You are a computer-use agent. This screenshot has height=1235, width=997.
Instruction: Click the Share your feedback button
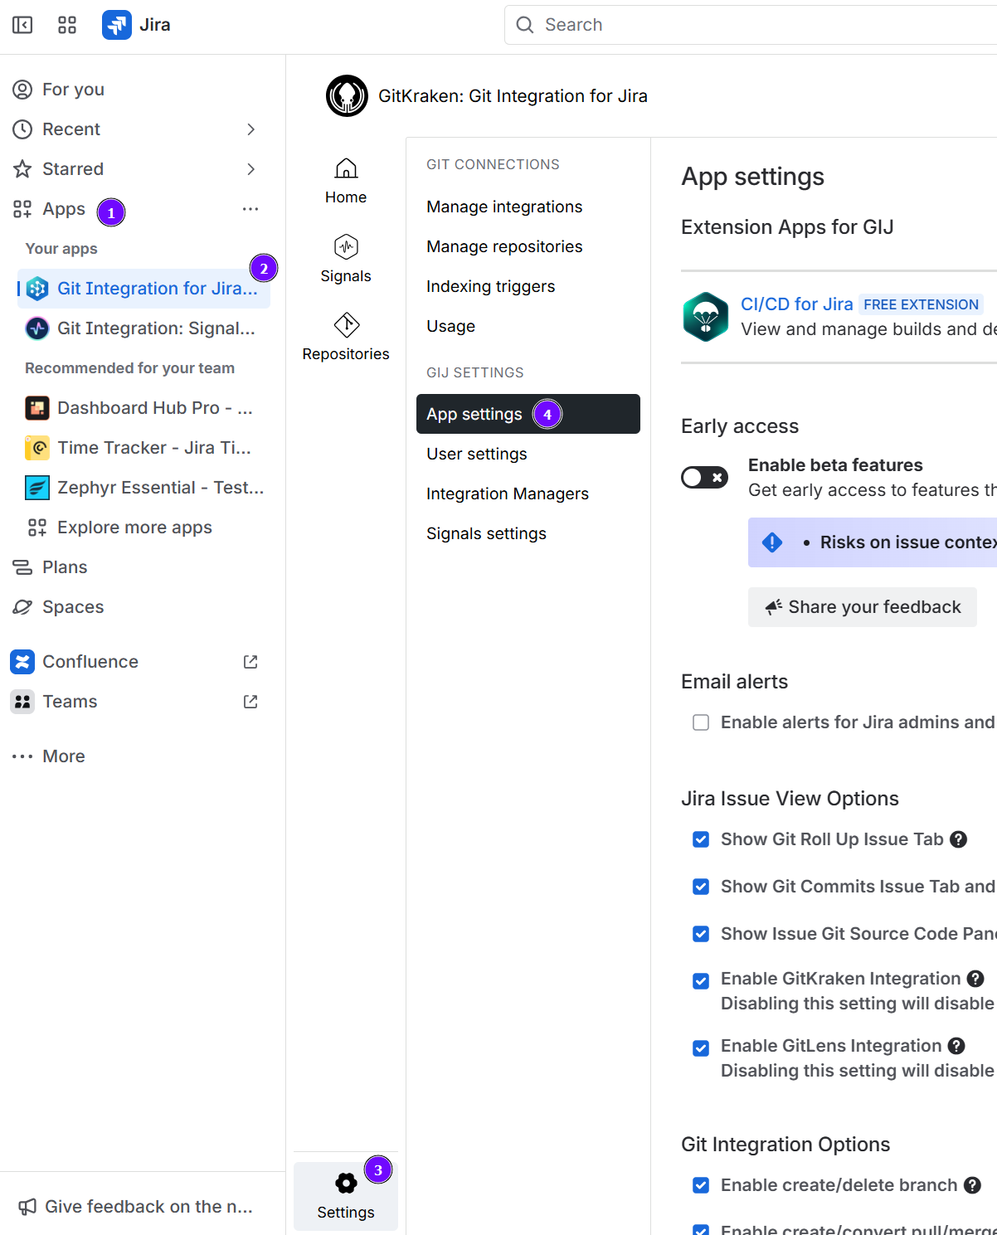click(x=862, y=607)
